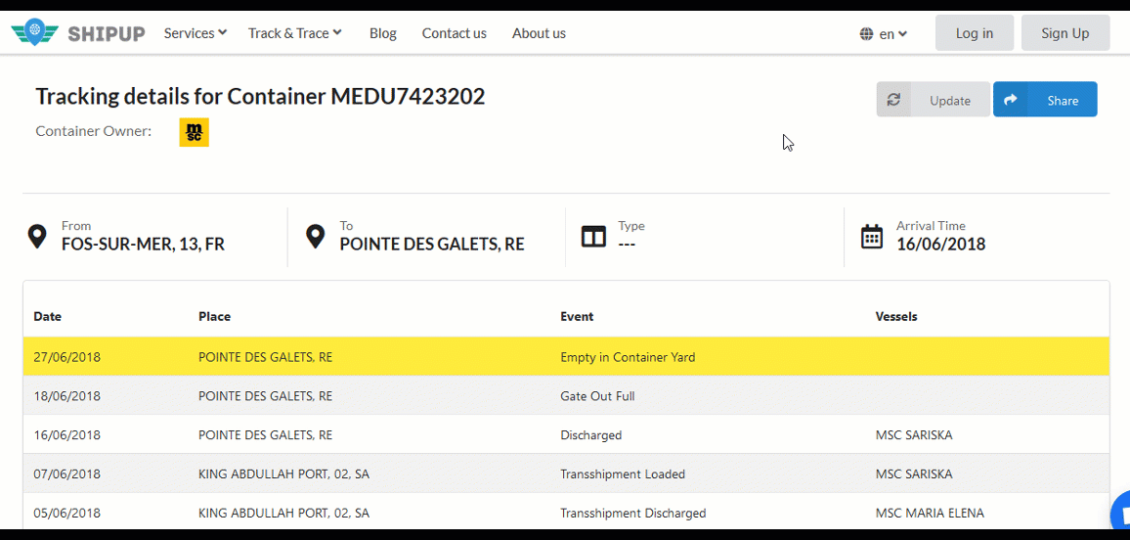
Task: Select the Date column header
Action: [48, 317]
